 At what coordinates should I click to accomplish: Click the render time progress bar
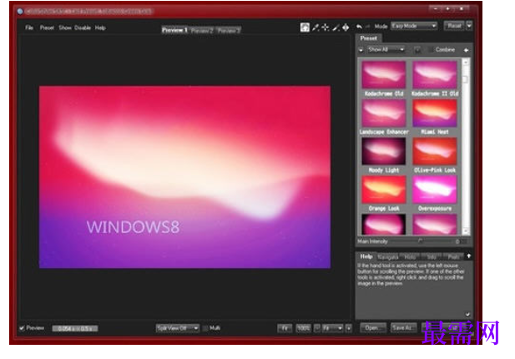point(75,328)
